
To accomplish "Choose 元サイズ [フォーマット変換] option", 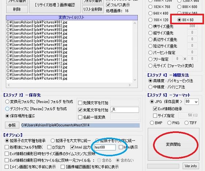I will coord(150,66).
